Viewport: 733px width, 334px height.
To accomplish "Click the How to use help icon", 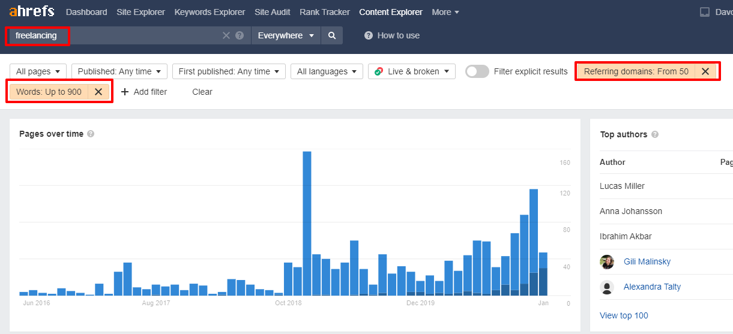I will pyautogui.click(x=369, y=35).
